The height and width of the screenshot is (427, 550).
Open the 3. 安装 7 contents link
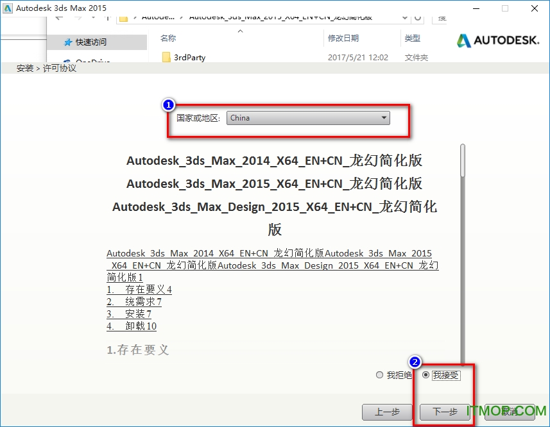[x=129, y=314]
